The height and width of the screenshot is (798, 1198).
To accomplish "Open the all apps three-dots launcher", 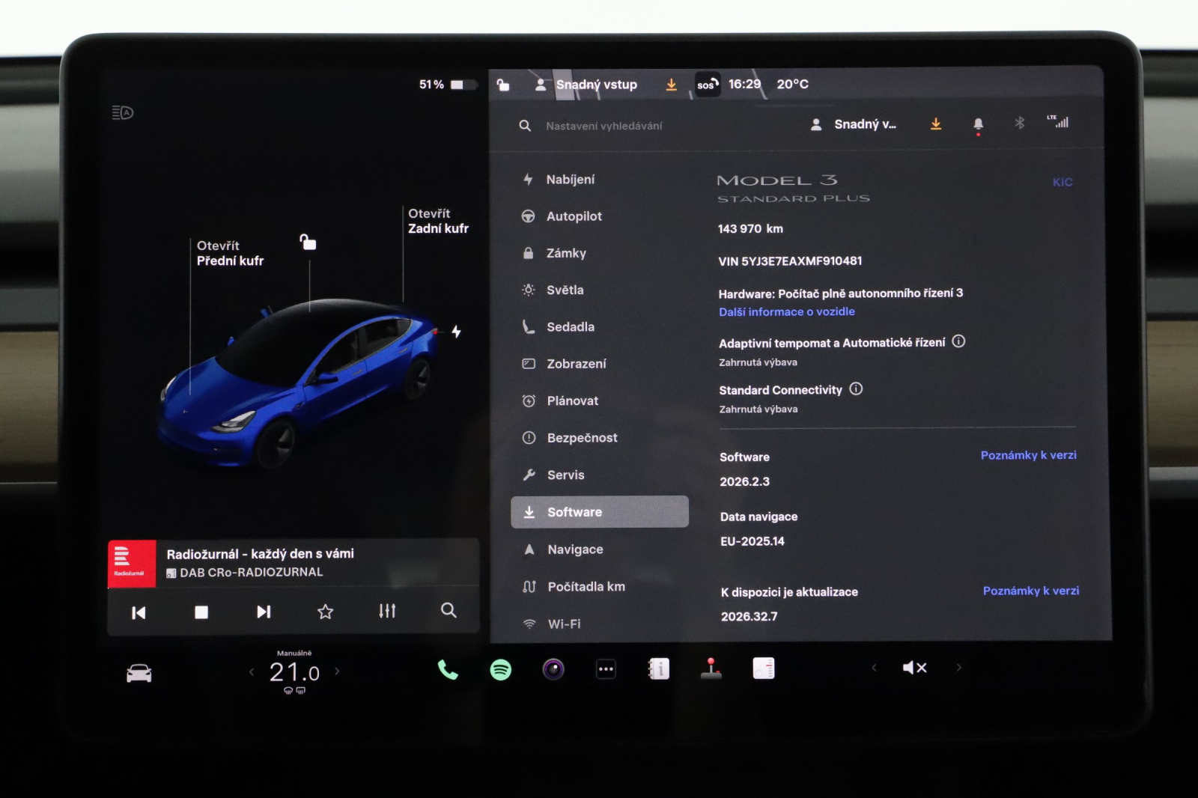I will [606, 669].
